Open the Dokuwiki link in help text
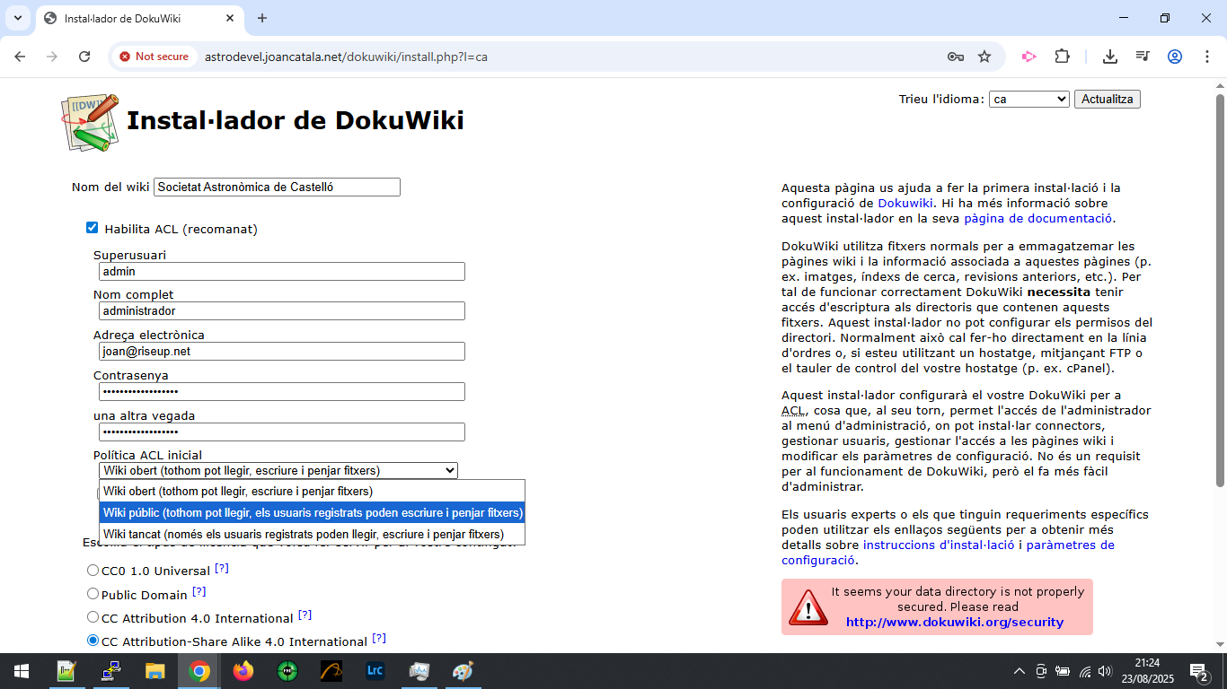This screenshot has width=1227, height=689. point(905,203)
